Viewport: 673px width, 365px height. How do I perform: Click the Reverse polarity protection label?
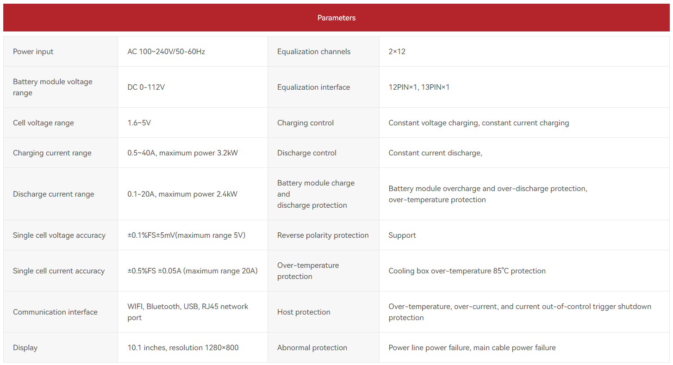click(x=323, y=235)
